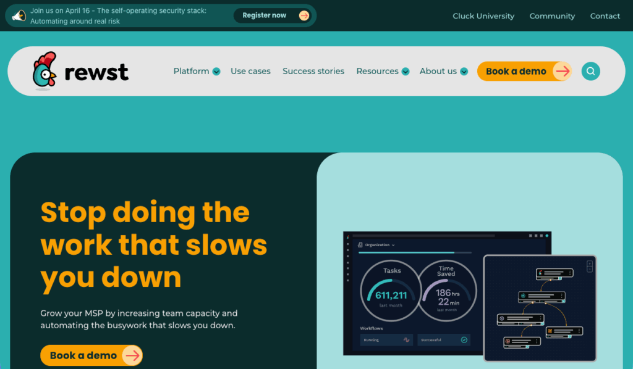Click the 'Stop doing the work' headline
Viewport: 633px width, 369px height.
tap(153, 246)
